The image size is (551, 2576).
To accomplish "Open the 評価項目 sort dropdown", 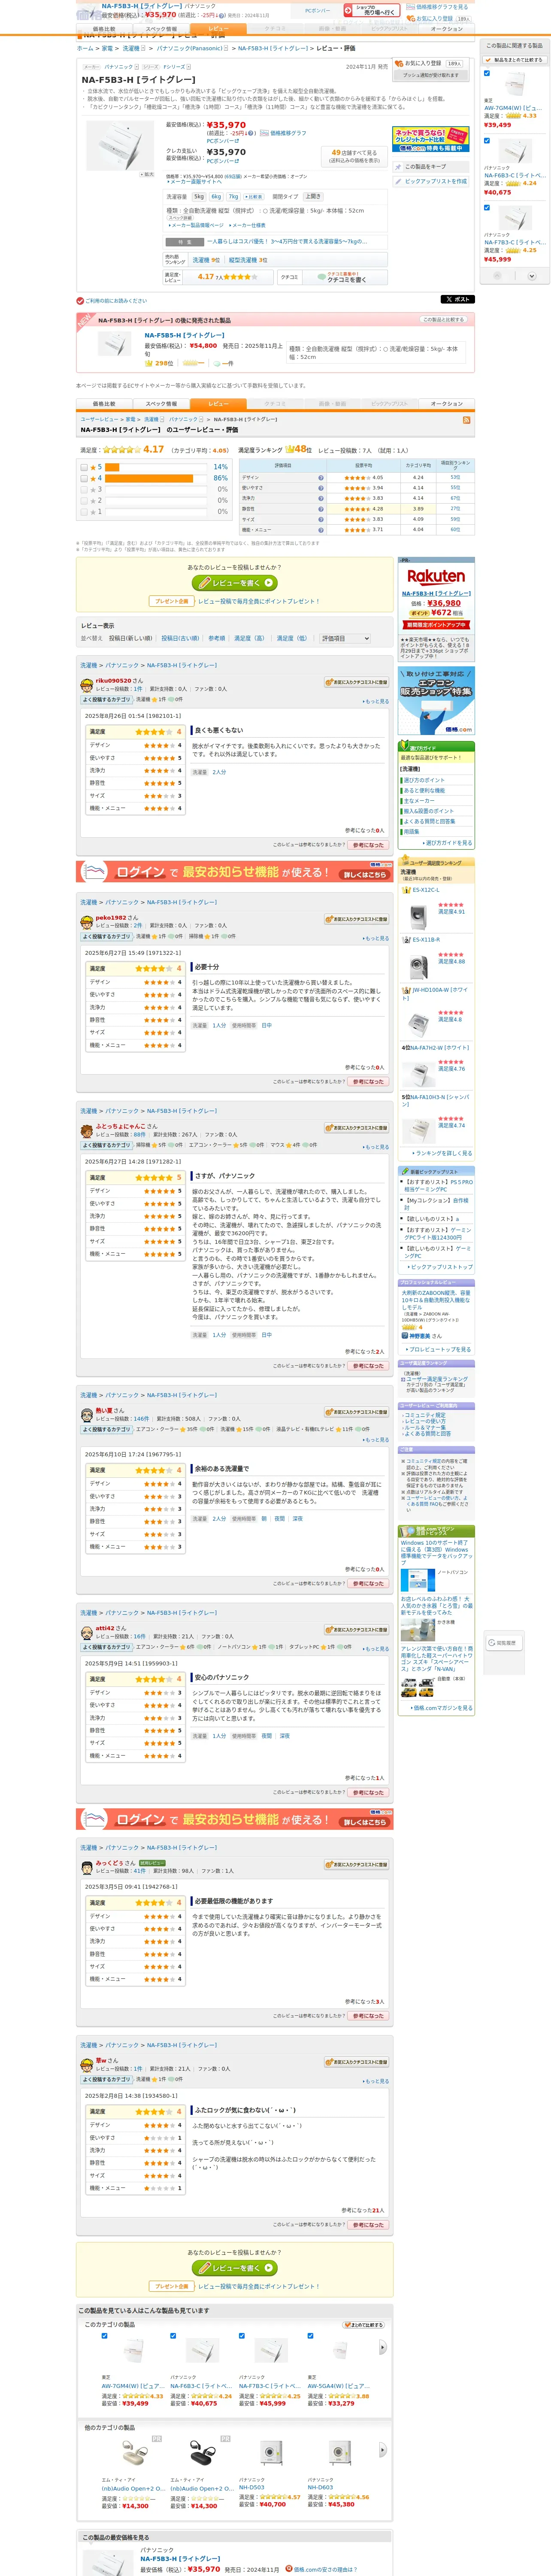I will 345,638.
